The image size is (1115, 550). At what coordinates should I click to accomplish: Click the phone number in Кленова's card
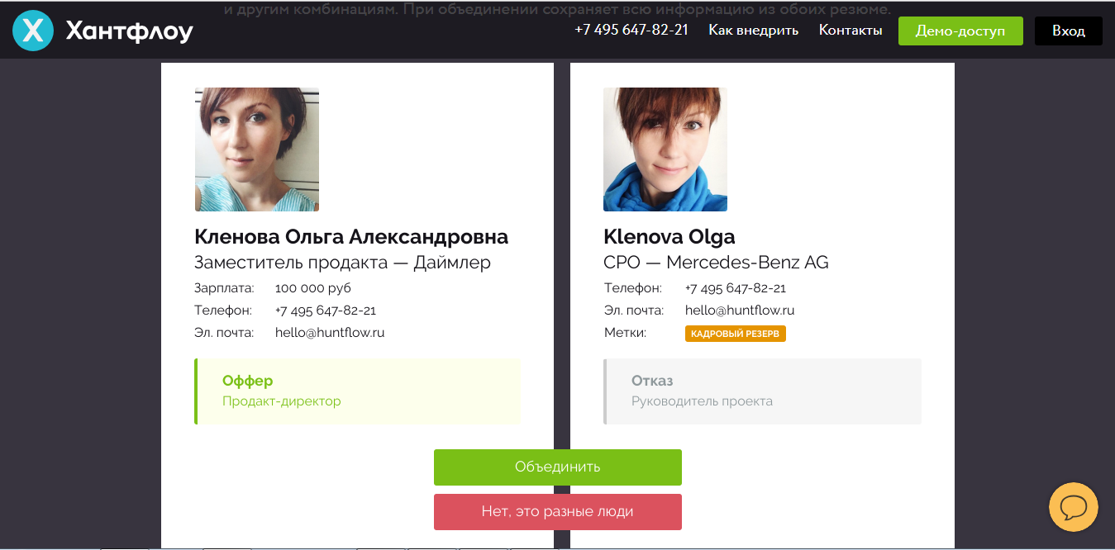click(326, 311)
